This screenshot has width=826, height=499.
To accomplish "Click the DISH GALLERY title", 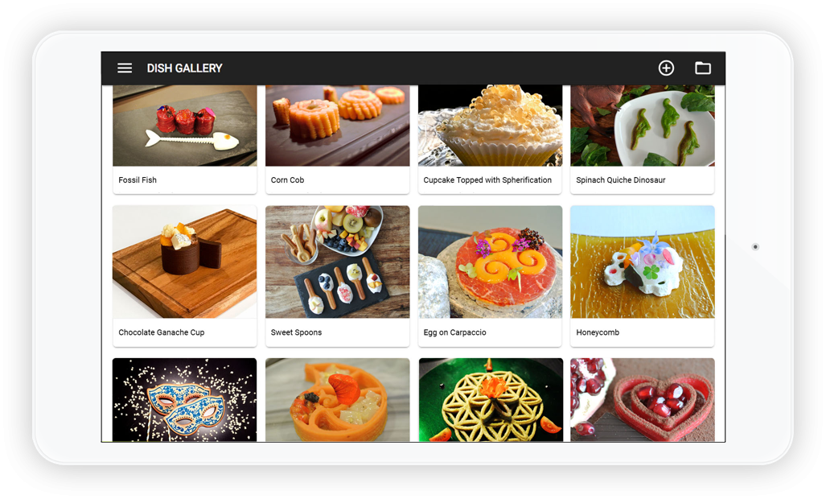I will 184,68.
